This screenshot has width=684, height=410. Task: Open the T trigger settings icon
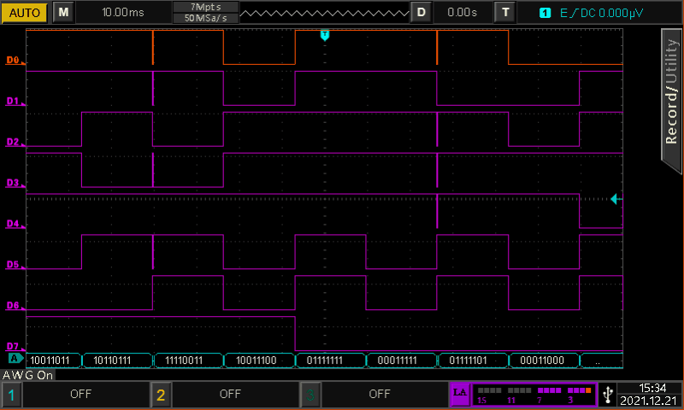pyautogui.click(x=506, y=12)
